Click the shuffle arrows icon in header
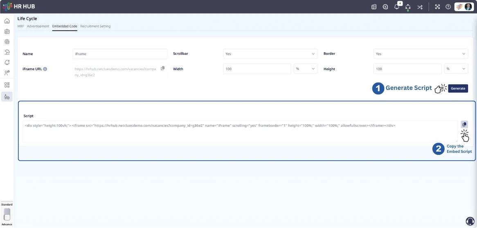The image size is (477, 228). coord(420,7)
